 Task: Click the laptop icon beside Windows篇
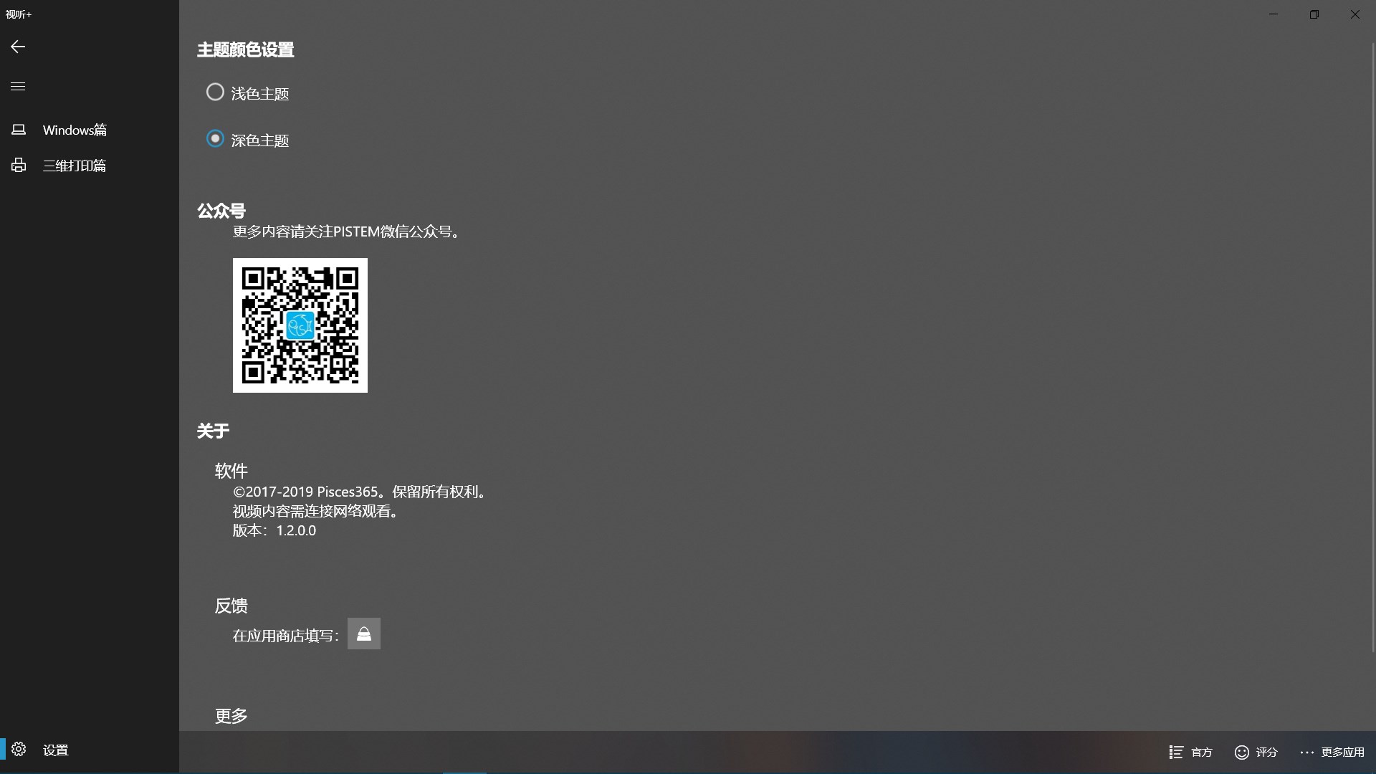[x=19, y=130]
